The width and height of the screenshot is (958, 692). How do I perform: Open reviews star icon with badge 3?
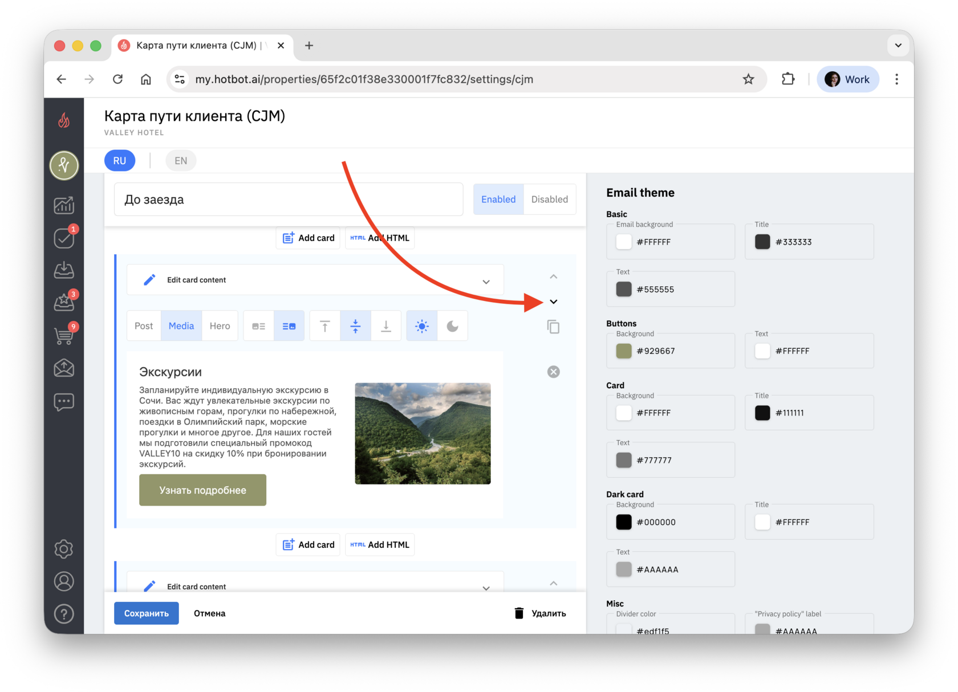64,302
